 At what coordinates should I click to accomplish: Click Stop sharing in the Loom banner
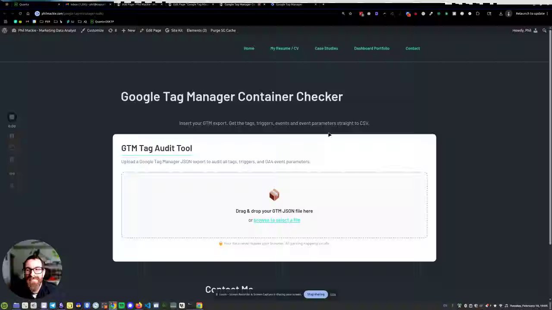316,294
